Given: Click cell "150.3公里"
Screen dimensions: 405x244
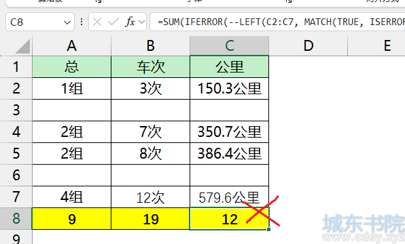Looking at the screenshot, I should click(230, 88).
